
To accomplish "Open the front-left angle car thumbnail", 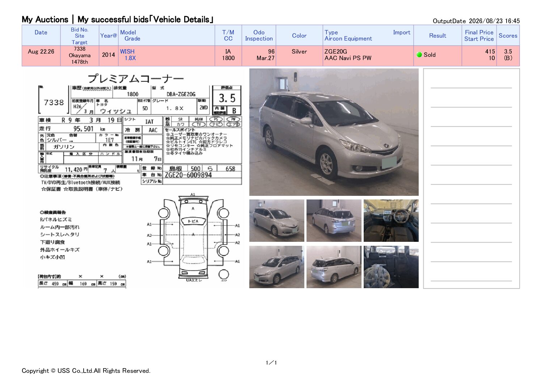I will click(x=276, y=220).
